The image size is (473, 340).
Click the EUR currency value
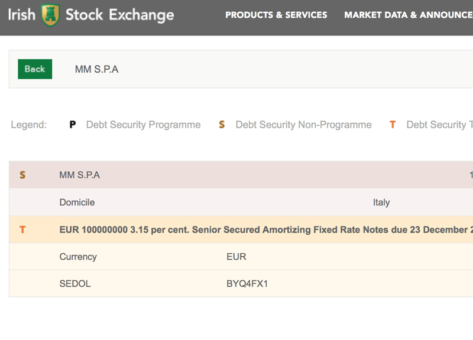(236, 257)
